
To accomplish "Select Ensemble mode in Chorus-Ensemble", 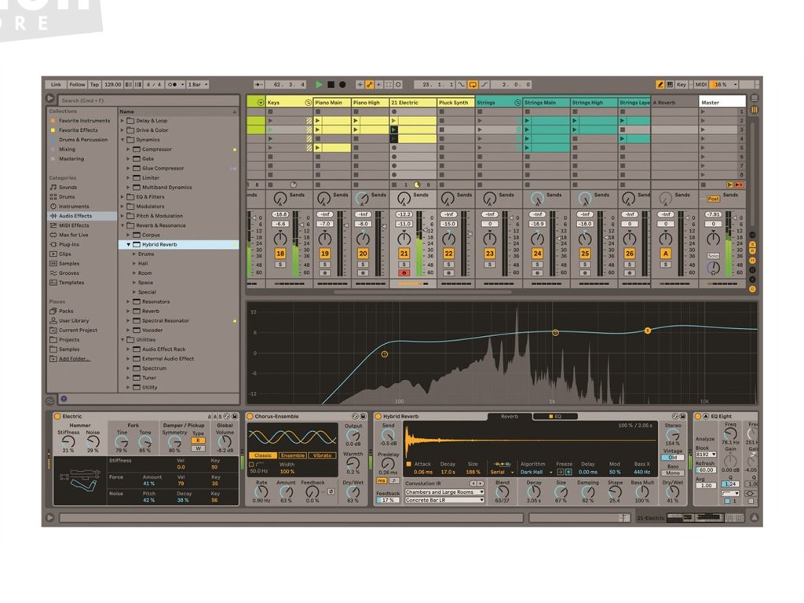I will click(x=292, y=455).
